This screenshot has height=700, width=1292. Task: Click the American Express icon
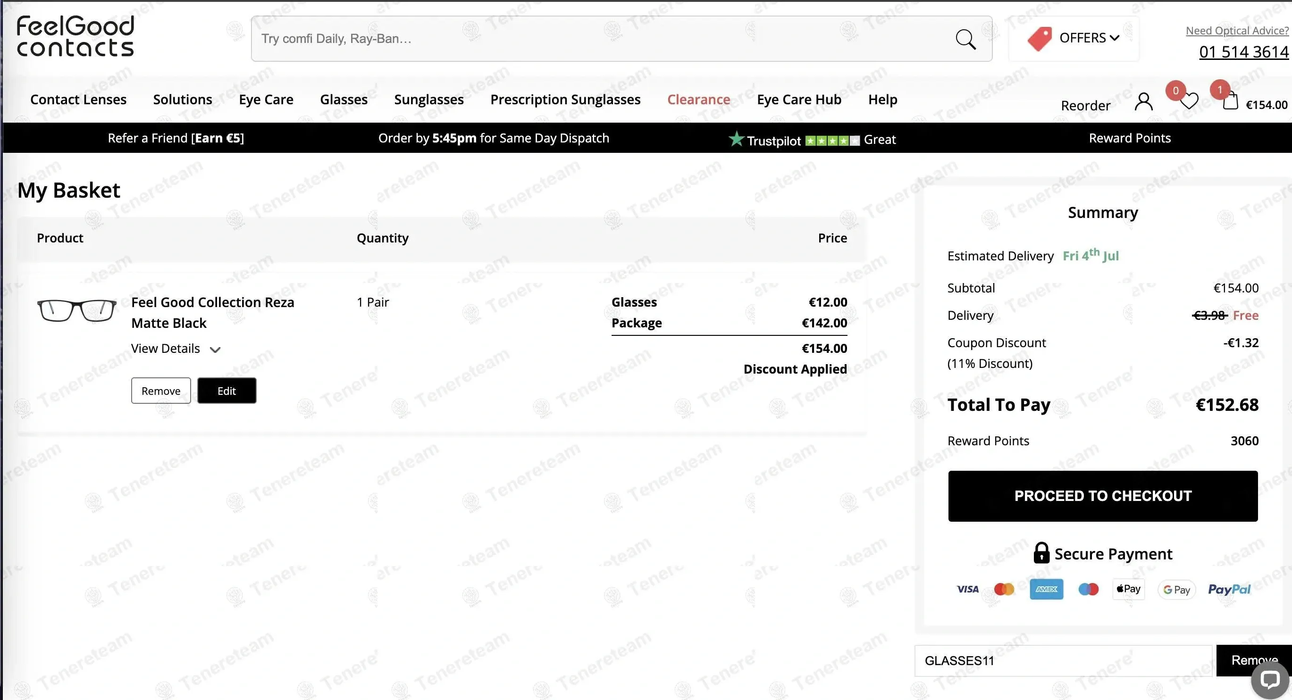tap(1046, 589)
